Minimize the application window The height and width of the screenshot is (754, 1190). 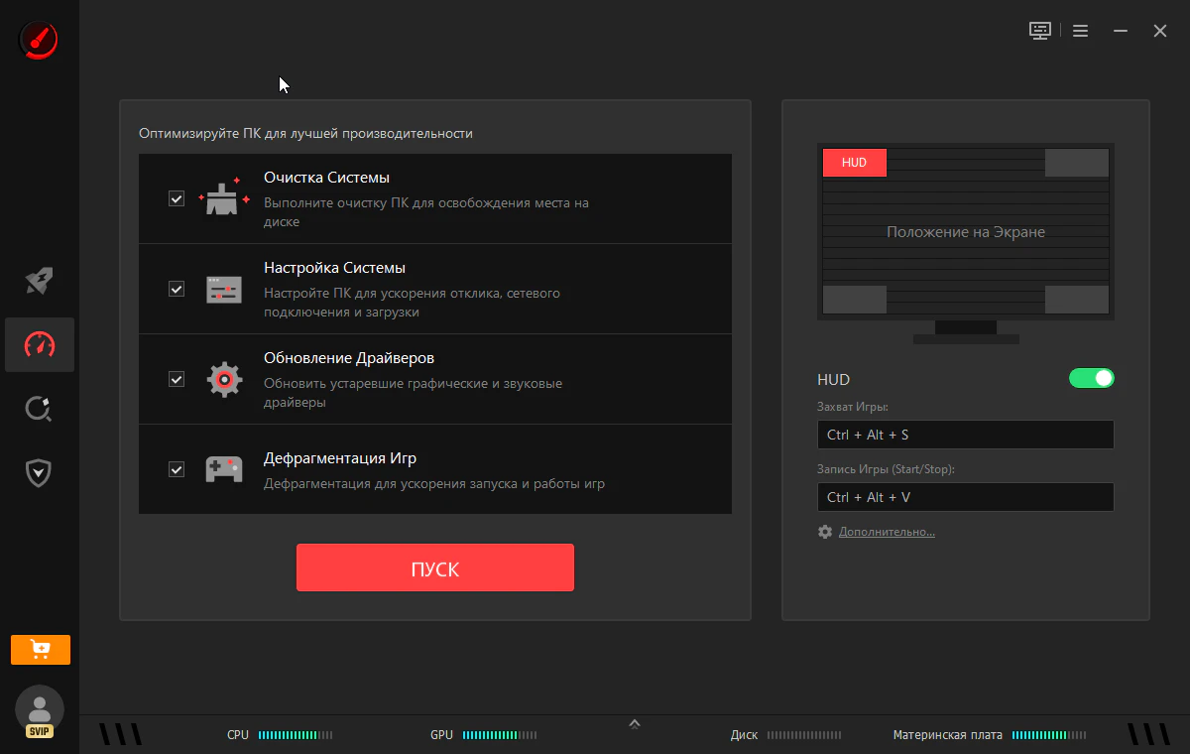pyautogui.click(x=1121, y=31)
